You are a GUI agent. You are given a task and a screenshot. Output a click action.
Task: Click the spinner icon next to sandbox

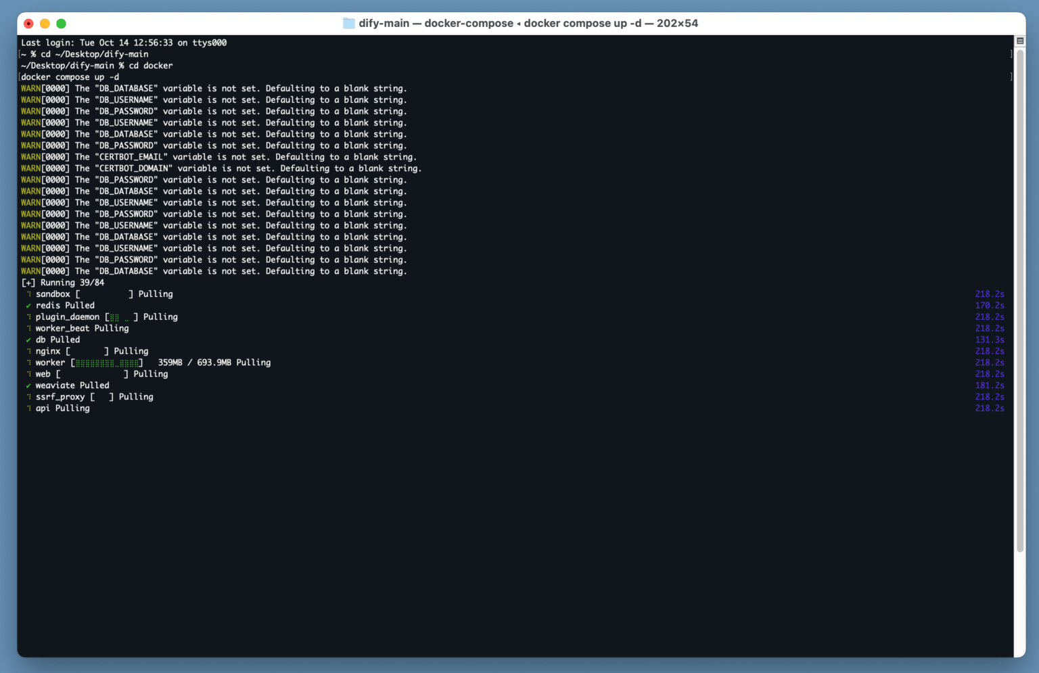(28, 294)
